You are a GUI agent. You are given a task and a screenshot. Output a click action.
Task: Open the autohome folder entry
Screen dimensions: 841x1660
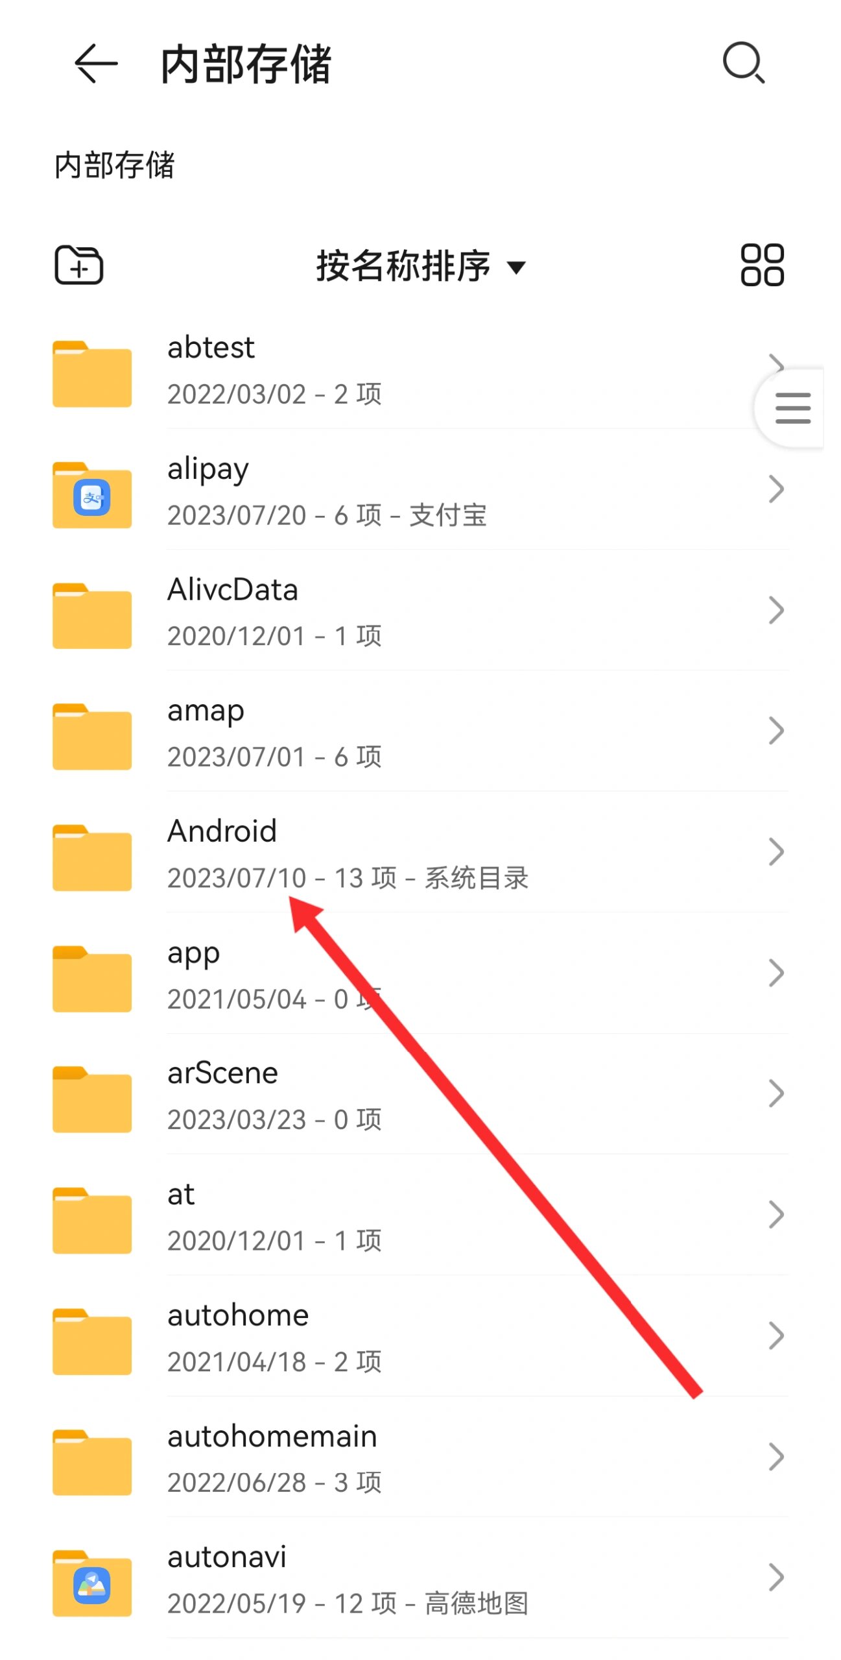[x=420, y=1336]
